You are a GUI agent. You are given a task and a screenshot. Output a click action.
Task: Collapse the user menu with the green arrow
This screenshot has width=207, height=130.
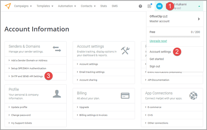pyautogui.click(x=199, y=6)
